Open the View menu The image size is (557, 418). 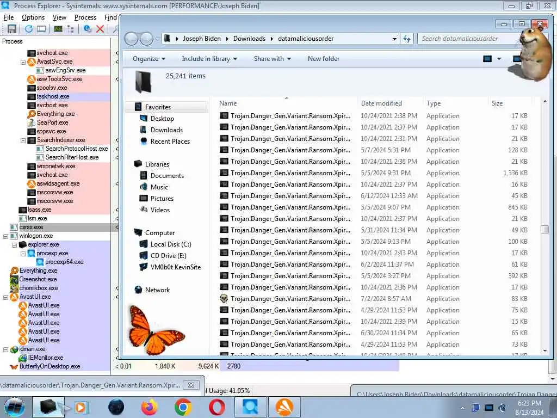[59, 17]
